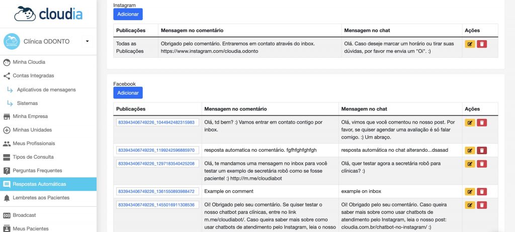Open post link 833943406749226_1044942482315983
This screenshot has height=232, width=515.
coord(156,123)
